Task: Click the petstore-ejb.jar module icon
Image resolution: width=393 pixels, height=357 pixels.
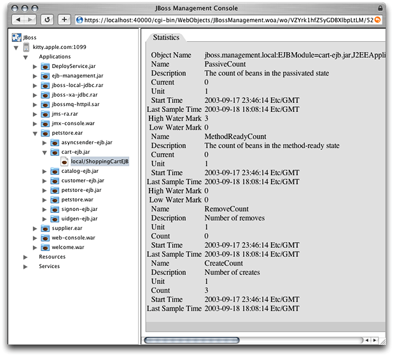Action: coord(55,190)
